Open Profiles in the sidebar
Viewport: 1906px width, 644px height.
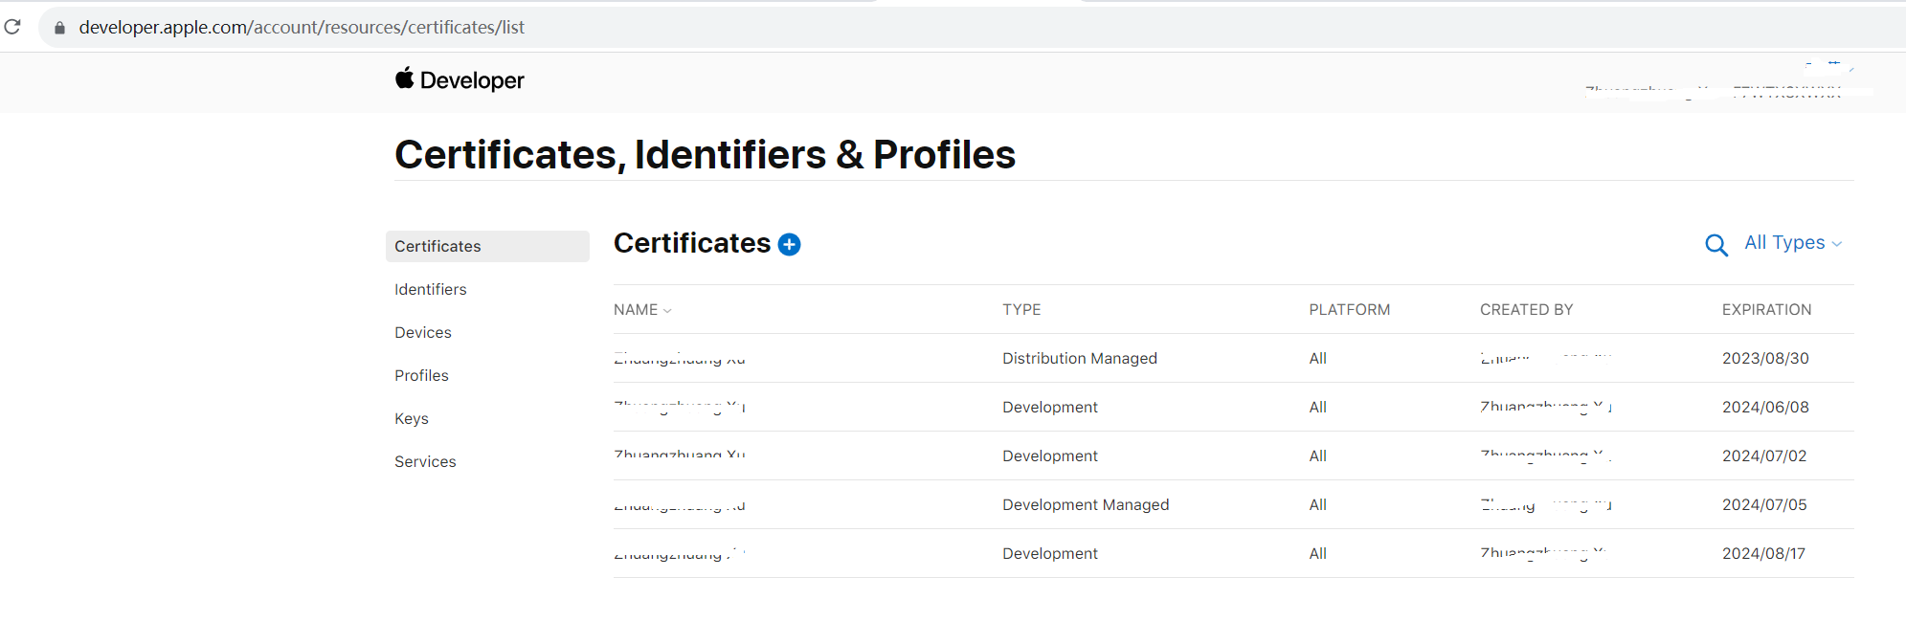pos(421,375)
